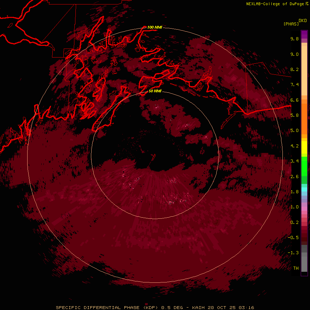
Task: Pick the bright green segment on the color scale
Action: click(304, 166)
